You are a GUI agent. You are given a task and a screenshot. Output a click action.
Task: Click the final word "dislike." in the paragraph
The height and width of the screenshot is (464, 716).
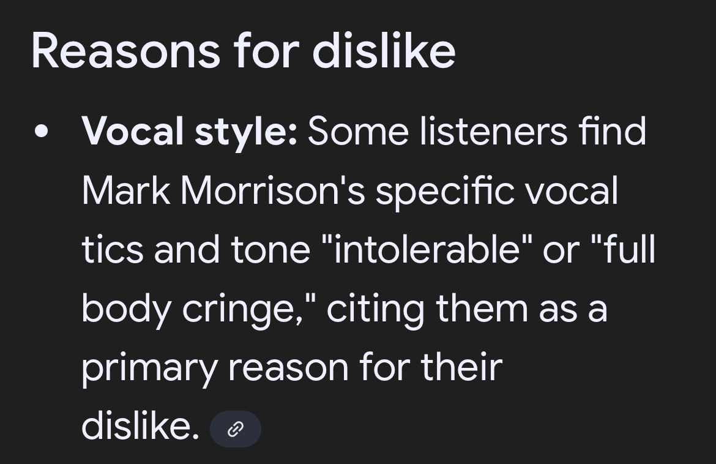pos(140,426)
